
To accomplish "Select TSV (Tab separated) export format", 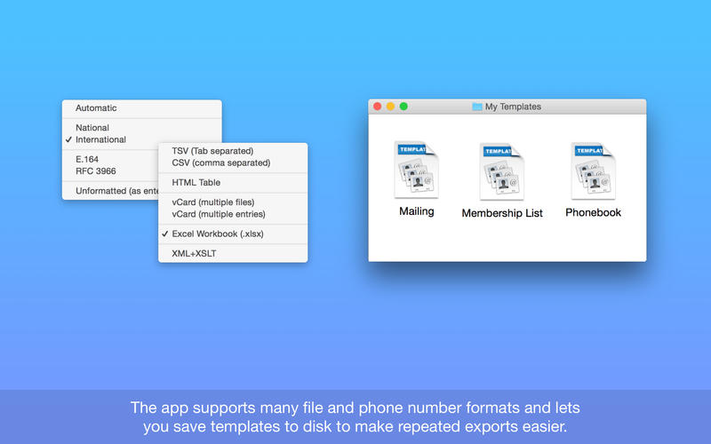I will pyautogui.click(x=212, y=151).
